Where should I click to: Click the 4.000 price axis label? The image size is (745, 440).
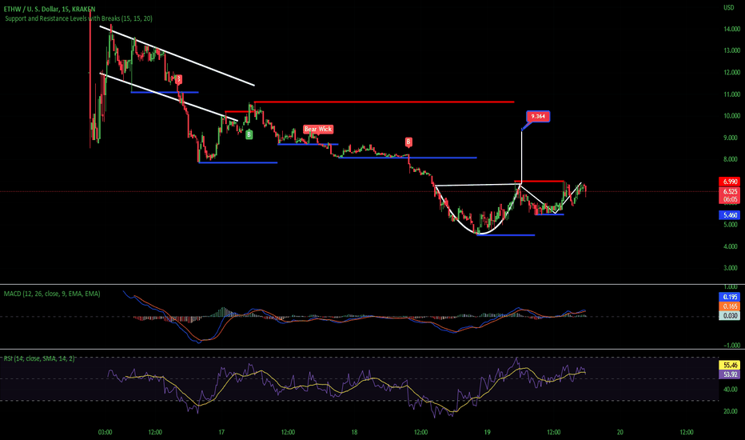click(731, 246)
